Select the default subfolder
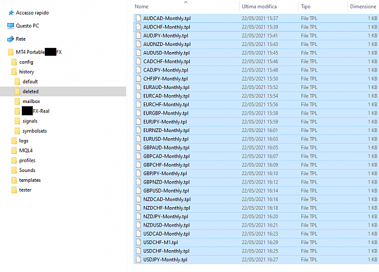Image resolution: width=379 pixels, height=272 pixels. 30,82
